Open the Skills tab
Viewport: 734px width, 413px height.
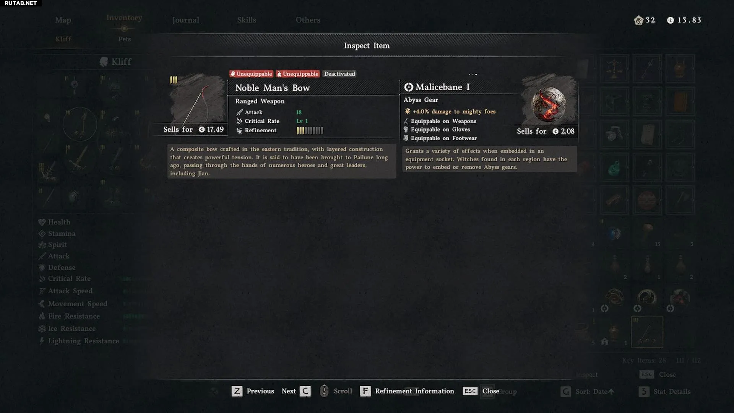coord(247,20)
